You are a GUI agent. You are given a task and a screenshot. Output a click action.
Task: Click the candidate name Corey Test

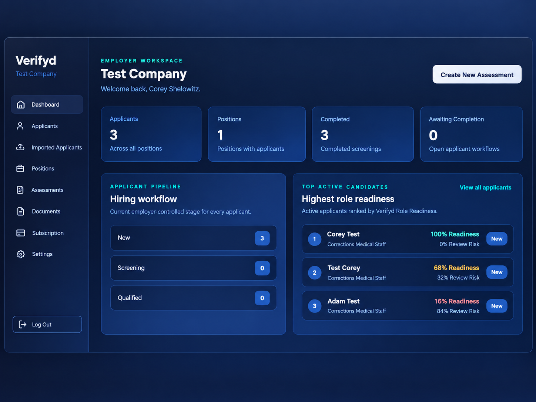(x=343, y=234)
